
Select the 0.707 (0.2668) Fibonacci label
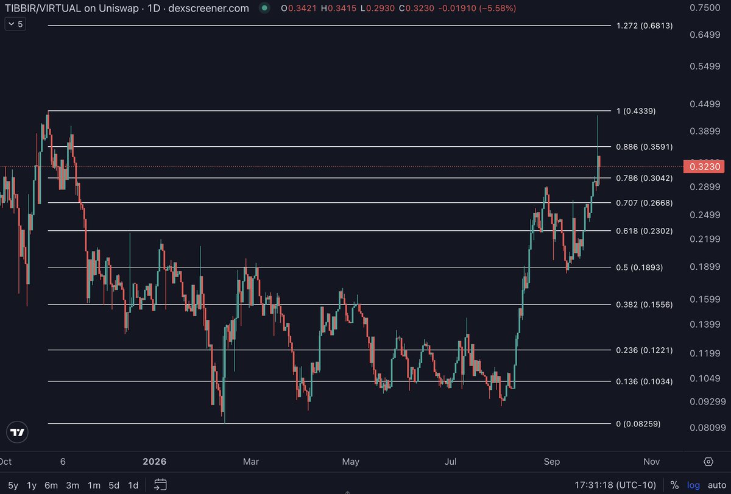click(644, 203)
